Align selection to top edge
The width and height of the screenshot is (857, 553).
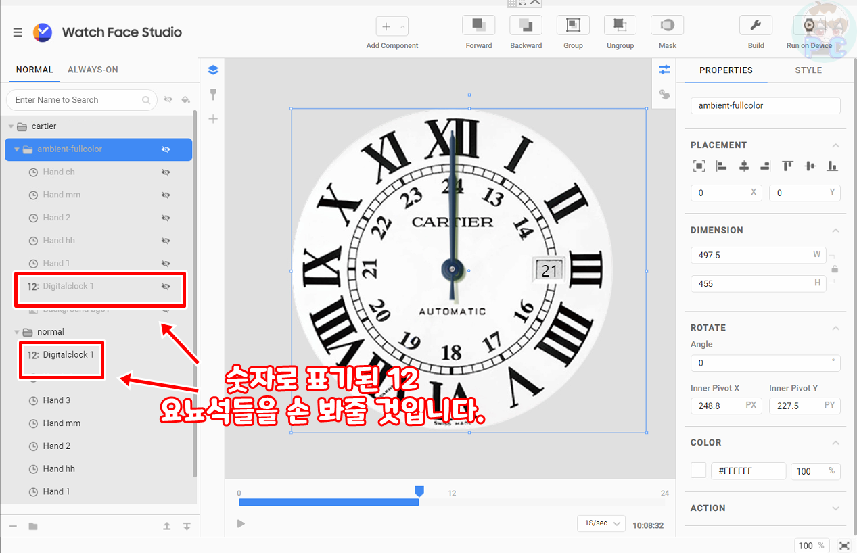[x=788, y=166]
